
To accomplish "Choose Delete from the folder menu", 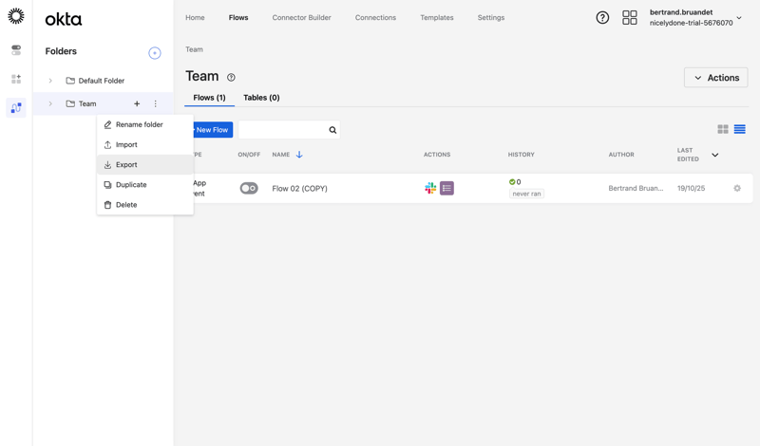I will 145,205.
